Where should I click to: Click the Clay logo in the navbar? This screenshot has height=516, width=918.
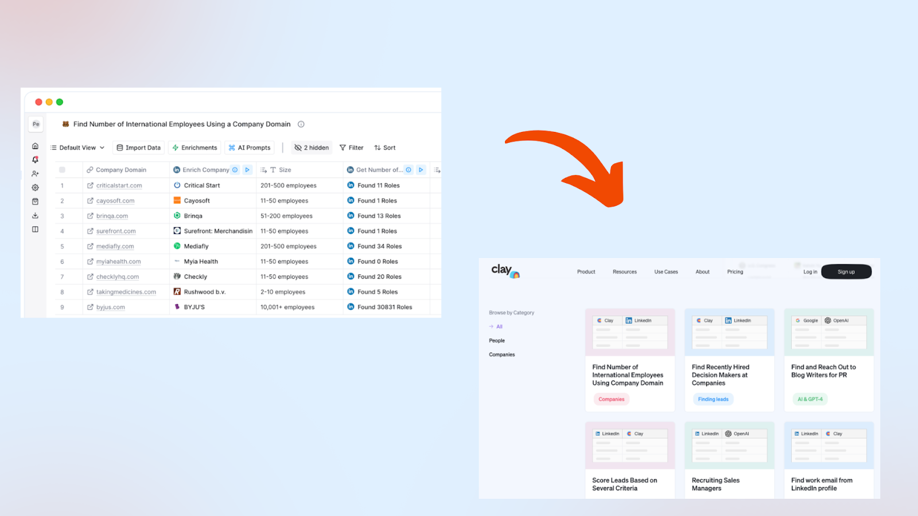pos(504,272)
